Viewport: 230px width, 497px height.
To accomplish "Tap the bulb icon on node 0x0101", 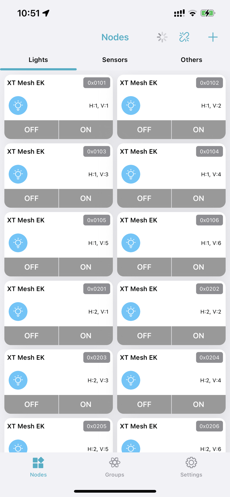I will 18,105.
